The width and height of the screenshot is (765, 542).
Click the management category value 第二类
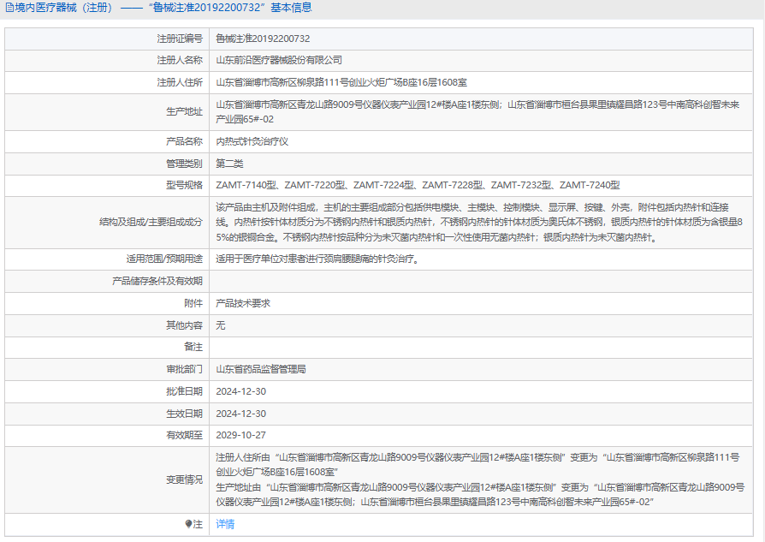click(229, 164)
